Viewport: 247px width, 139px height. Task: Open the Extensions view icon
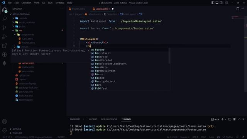(x=5, y=46)
